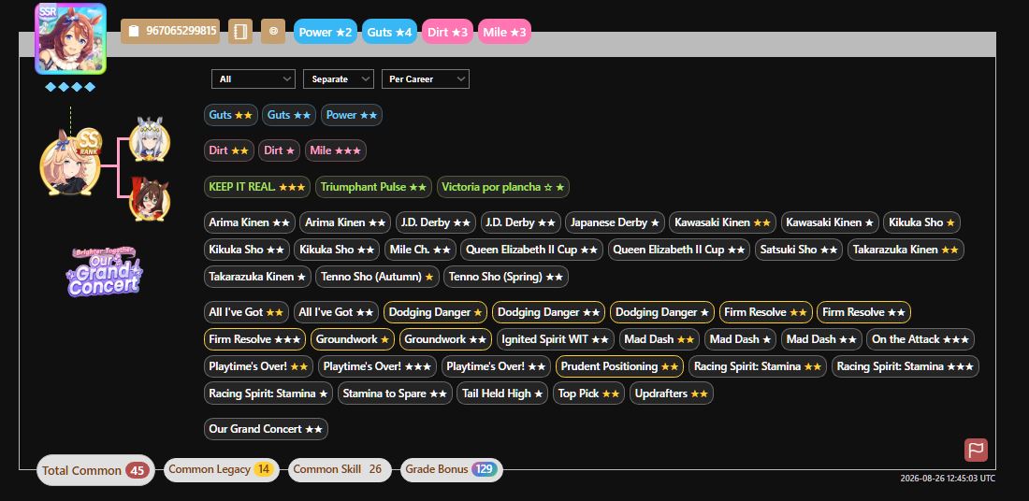1029x501 pixels.
Task: Click the Mad Dash gold ★★ tag
Action: pos(659,339)
